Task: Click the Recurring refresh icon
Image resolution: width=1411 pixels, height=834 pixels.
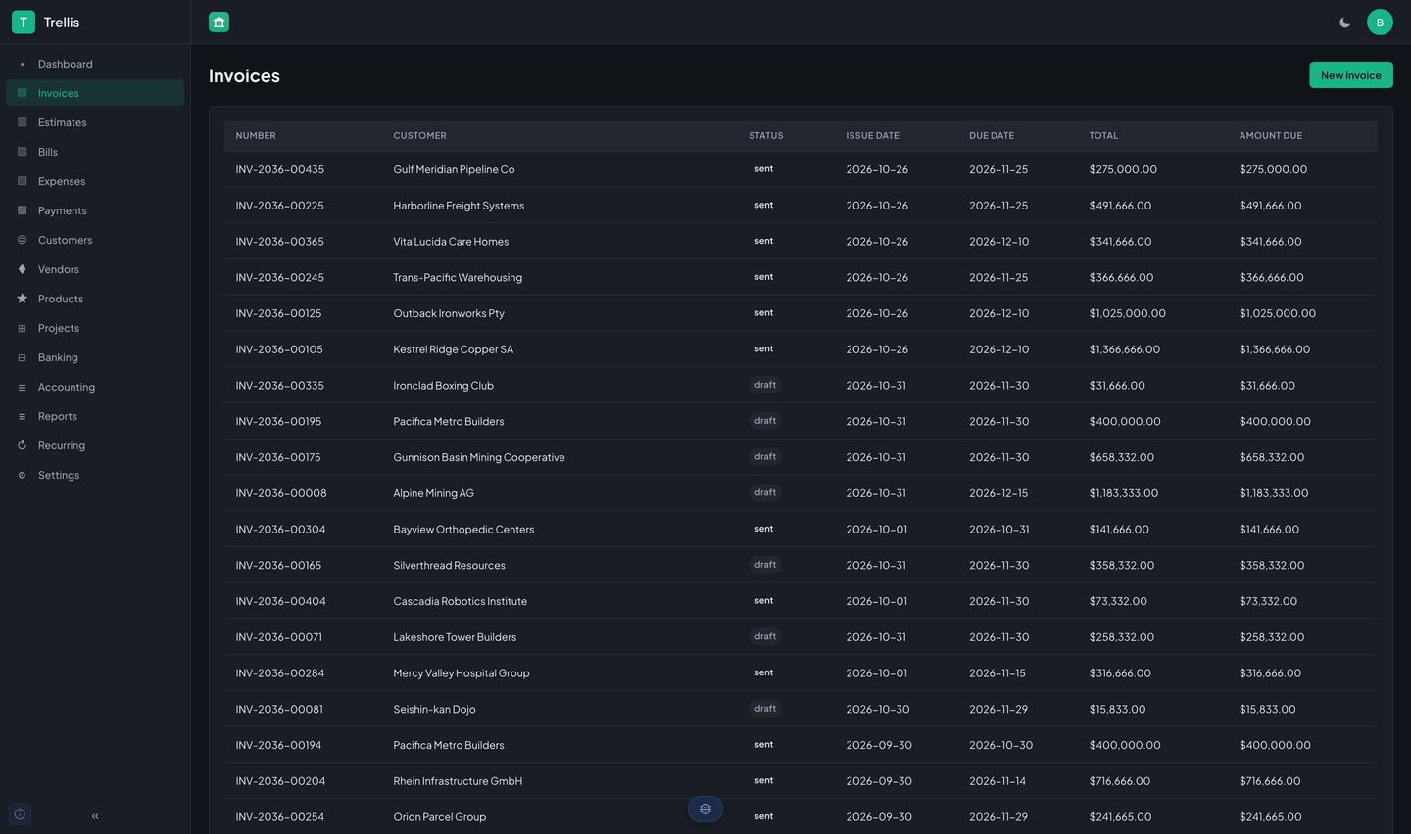Action: [x=22, y=445]
